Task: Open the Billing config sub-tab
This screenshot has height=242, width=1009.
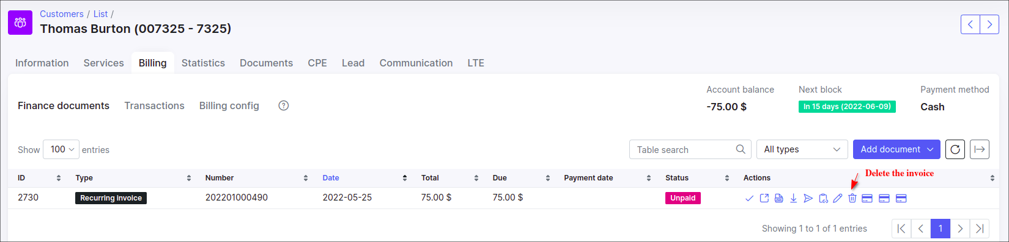Action: [229, 105]
